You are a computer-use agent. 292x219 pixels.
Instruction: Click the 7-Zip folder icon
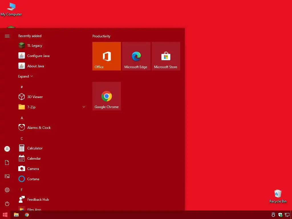[22, 107]
